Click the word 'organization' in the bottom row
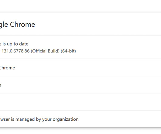161x134 pixels. pyautogui.click(x=66, y=119)
